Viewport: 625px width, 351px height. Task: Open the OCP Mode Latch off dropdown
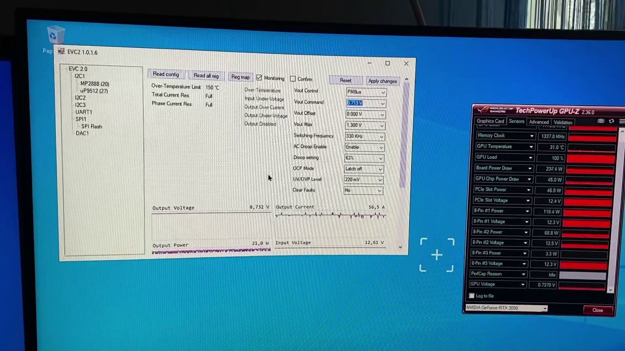coord(364,169)
